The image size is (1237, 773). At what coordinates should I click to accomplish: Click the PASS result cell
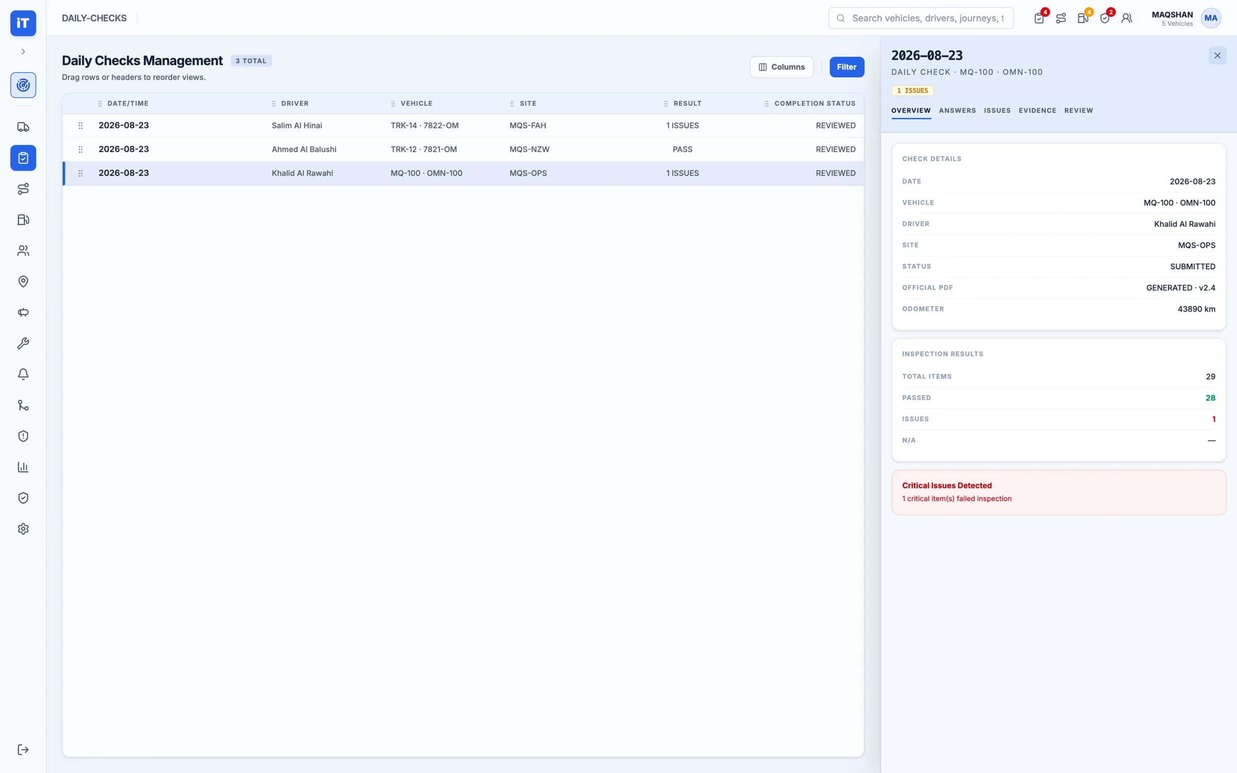(x=682, y=149)
